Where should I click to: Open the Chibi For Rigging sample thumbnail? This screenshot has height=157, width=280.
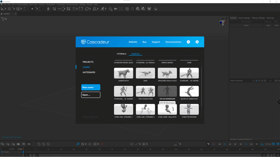189,109
